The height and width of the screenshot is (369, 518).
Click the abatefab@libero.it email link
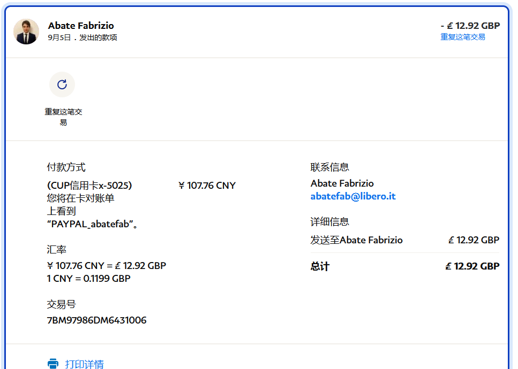pyautogui.click(x=353, y=196)
